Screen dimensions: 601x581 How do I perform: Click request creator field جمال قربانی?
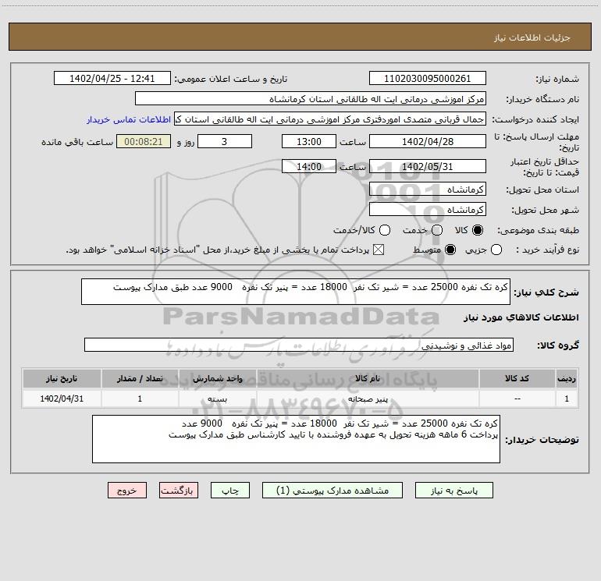point(330,119)
